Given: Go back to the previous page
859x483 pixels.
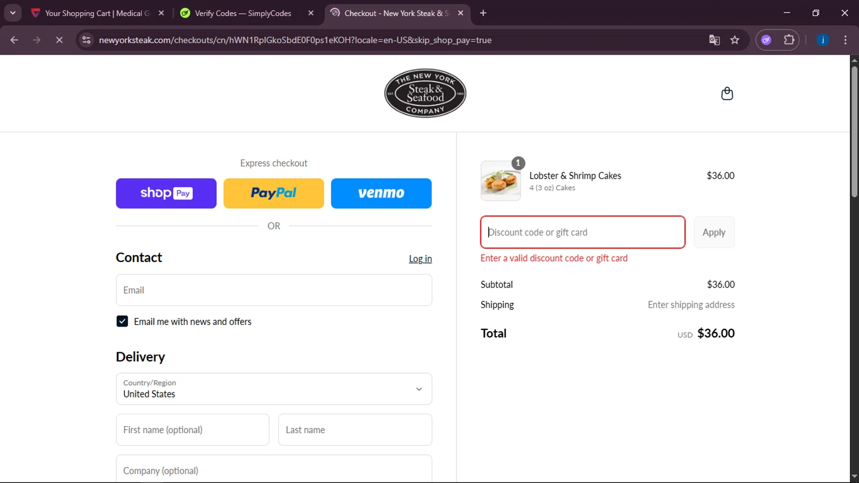Looking at the screenshot, I should [14, 40].
